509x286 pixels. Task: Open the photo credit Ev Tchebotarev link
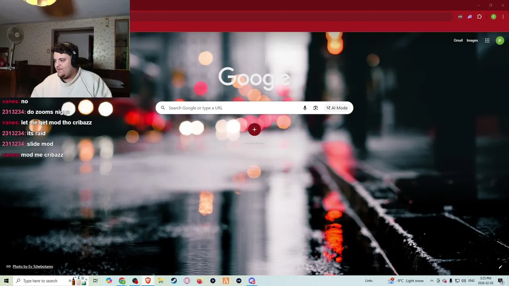click(33, 267)
